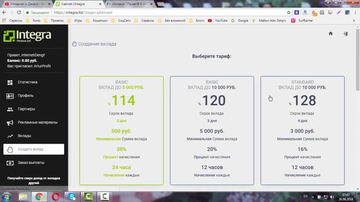Select Создать вклад menu item
This screenshot has width=360, height=202.
tap(34, 149)
